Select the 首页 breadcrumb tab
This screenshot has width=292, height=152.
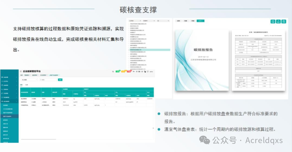21,75
